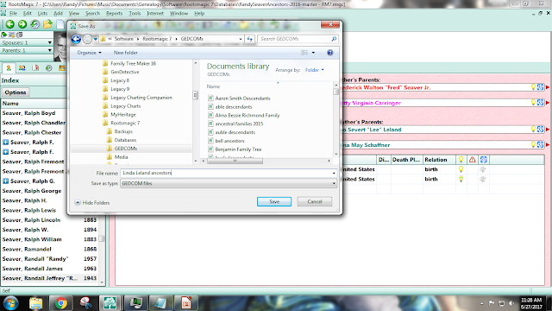Click the light bulb column header icon
The width and height of the screenshot is (552, 311).
461,160
